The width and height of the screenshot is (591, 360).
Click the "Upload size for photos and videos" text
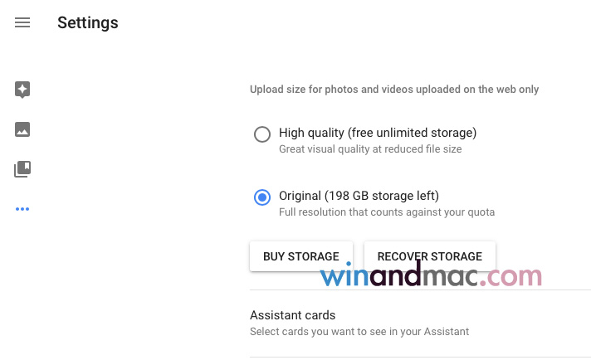[394, 90]
